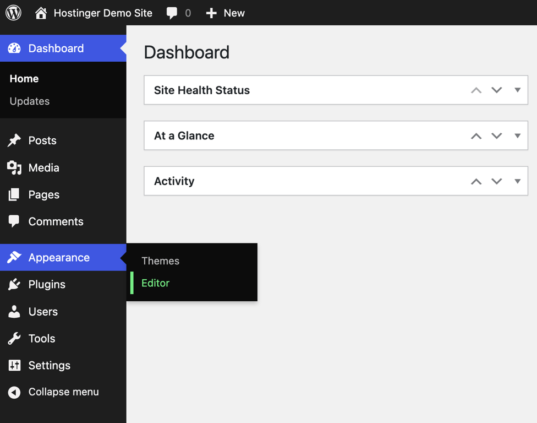This screenshot has width=537, height=423.
Task: Click the Settings sliders icon
Action: click(14, 365)
